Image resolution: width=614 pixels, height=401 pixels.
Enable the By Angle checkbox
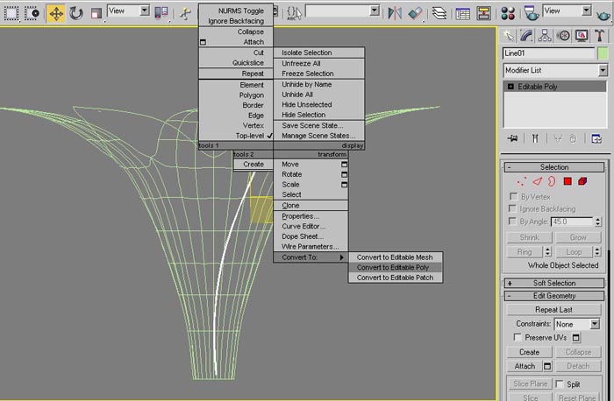click(x=511, y=222)
